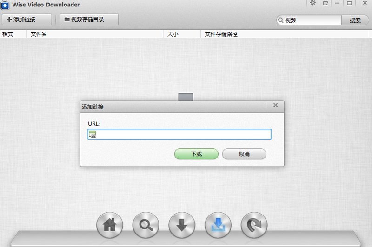Open settings via the gear icon

point(313,3)
